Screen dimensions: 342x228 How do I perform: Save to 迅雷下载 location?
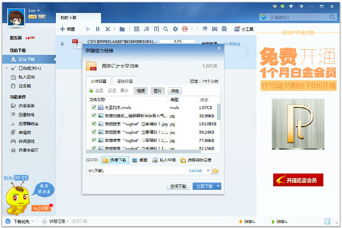point(115,160)
